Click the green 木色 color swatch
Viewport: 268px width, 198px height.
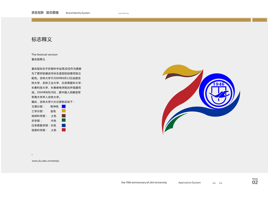pos(63,120)
